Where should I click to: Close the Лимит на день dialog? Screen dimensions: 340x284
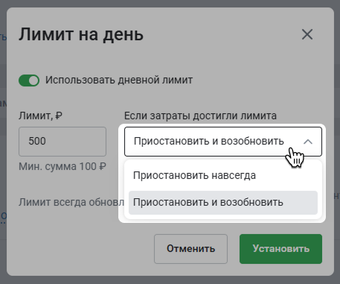point(307,34)
